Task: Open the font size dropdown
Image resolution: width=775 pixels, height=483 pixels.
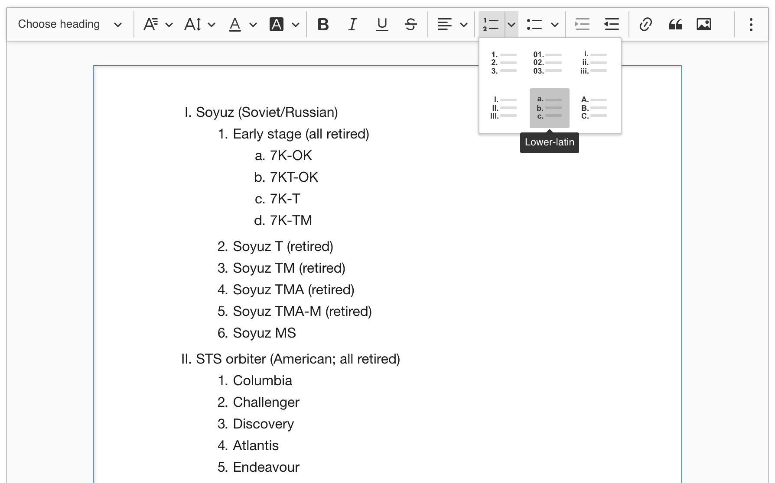Action: 200,24
